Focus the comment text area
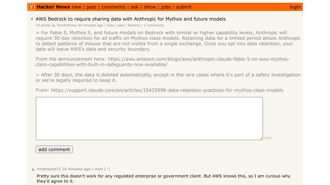The height and width of the screenshot is (185, 330). coord(149,118)
